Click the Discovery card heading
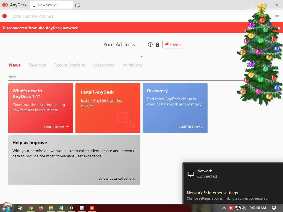Image resolution: width=283 pixels, height=212 pixels. point(157,91)
